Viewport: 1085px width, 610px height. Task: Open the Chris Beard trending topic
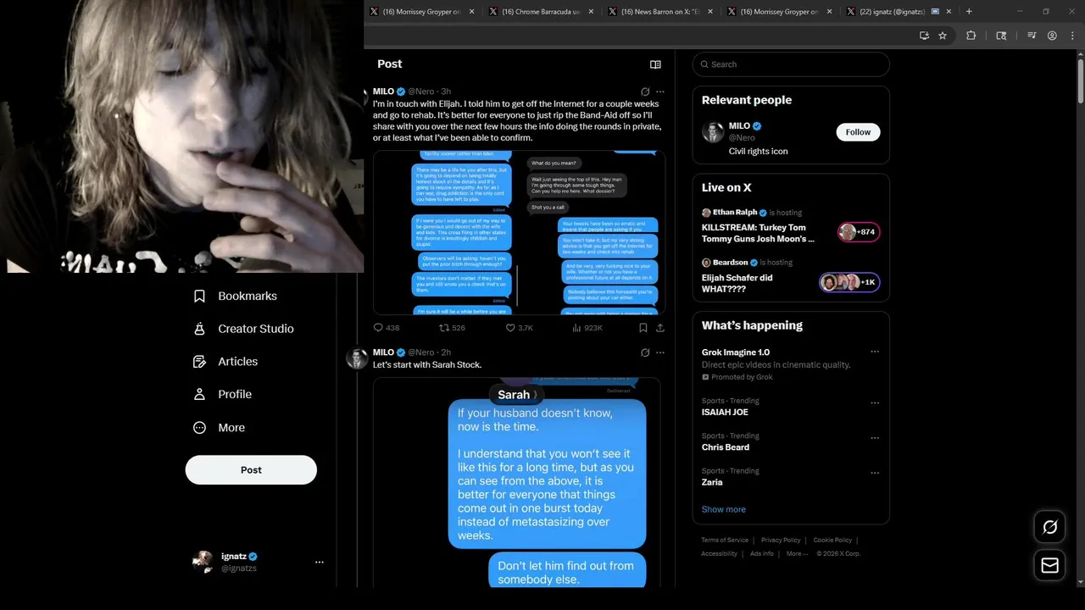(726, 447)
